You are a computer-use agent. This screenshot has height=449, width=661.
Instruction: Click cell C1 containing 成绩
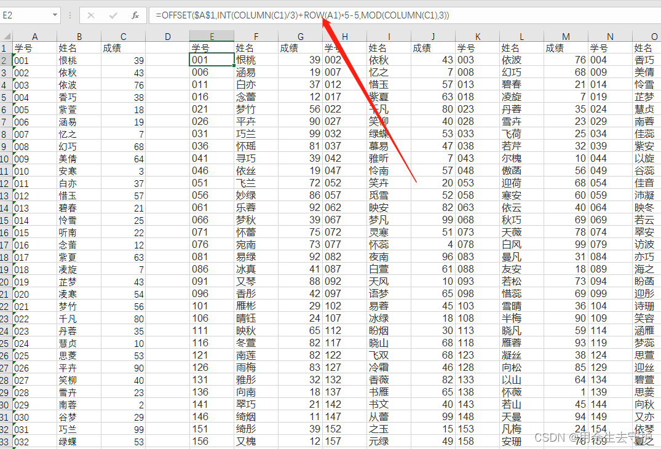[123, 48]
